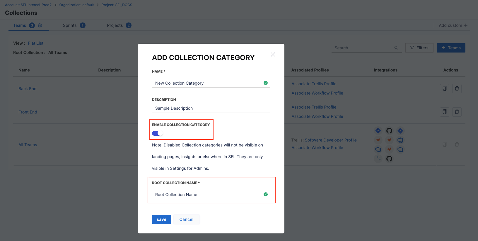478x241 pixels.
Task: Cancel the collection category dialog
Action: pyautogui.click(x=186, y=219)
